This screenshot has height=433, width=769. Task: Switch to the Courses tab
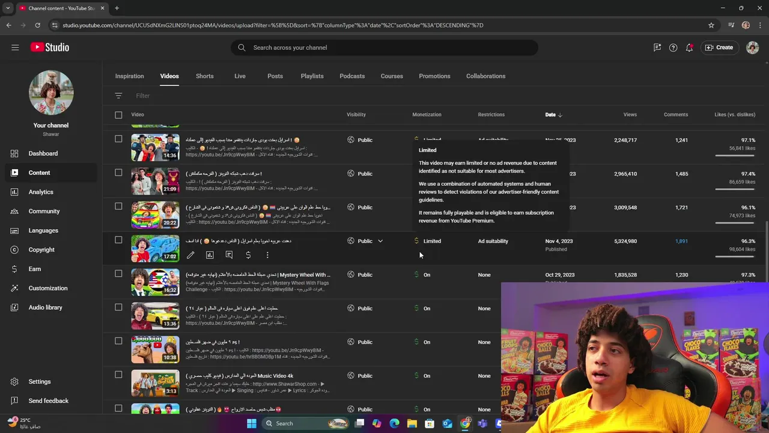click(x=392, y=76)
